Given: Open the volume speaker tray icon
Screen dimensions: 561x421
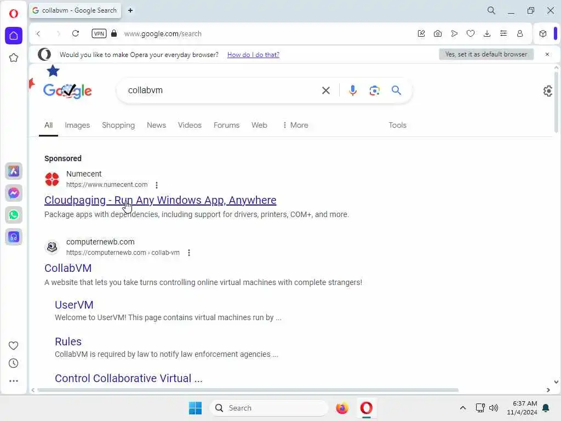Looking at the screenshot, I should (494, 408).
